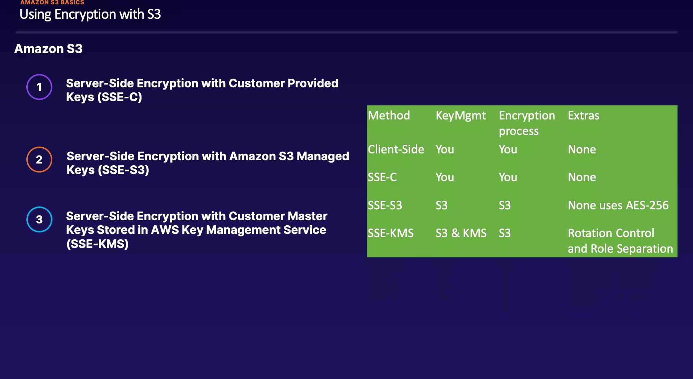Select the 'SSE-S3' row label in table

(385, 205)
